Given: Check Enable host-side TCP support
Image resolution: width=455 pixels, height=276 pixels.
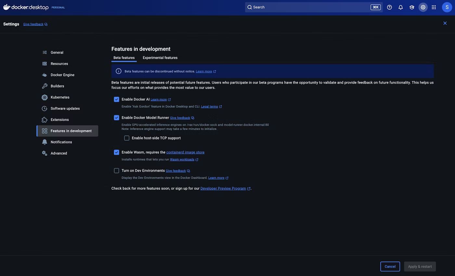Looking at the screenshot, I should pyautogui.click(x=127, y=138).
